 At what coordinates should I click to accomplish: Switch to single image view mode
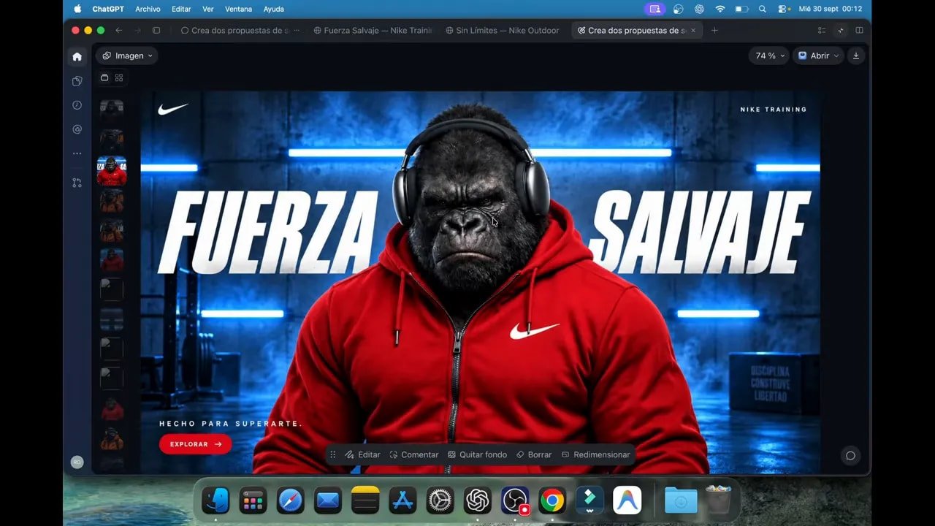(104, 77)
